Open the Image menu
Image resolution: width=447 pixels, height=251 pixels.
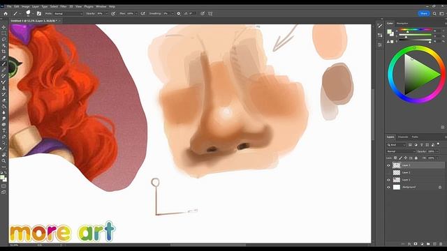pyautogui.click(x=25, y=6)
